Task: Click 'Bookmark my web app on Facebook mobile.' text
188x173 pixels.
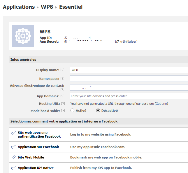Action: pyautogui.click(x=106, y=157)
